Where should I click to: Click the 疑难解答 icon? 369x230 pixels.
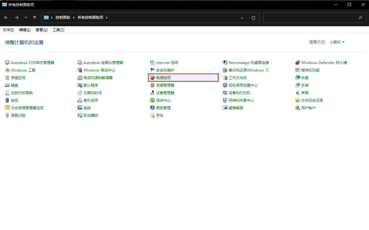point(225,108)
